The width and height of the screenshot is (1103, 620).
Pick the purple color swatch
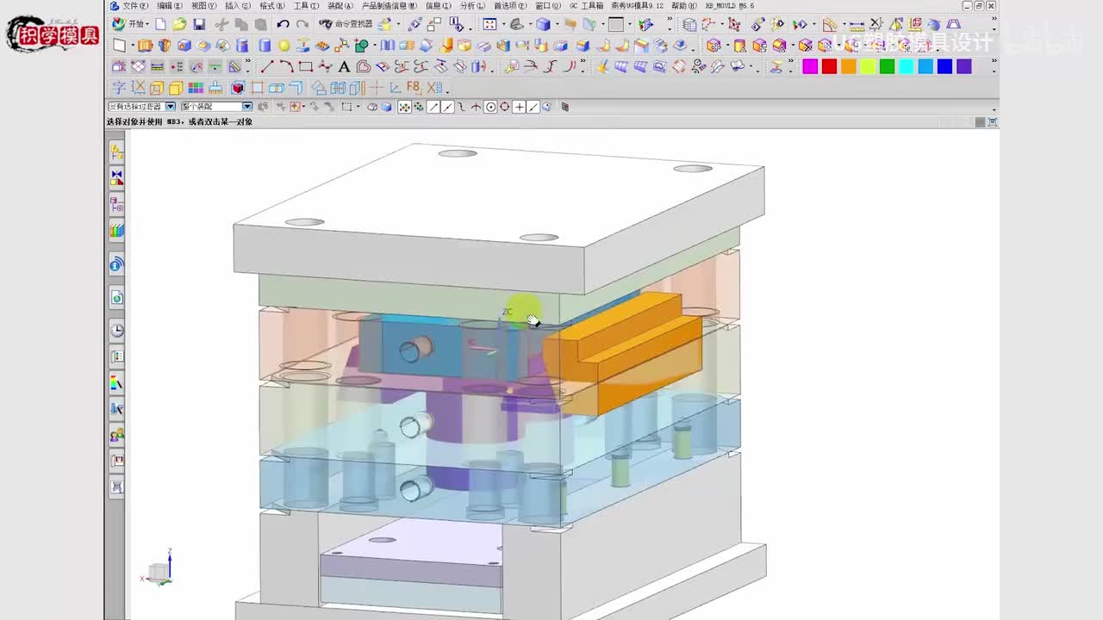click(x=963, y=66)
